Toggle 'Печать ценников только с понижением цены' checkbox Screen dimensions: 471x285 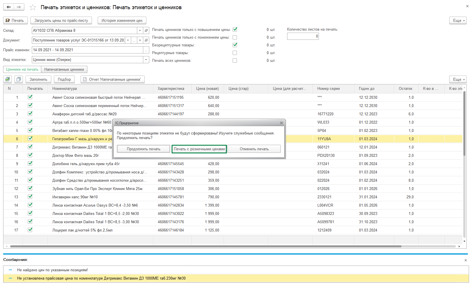click(x=235, y=37)
